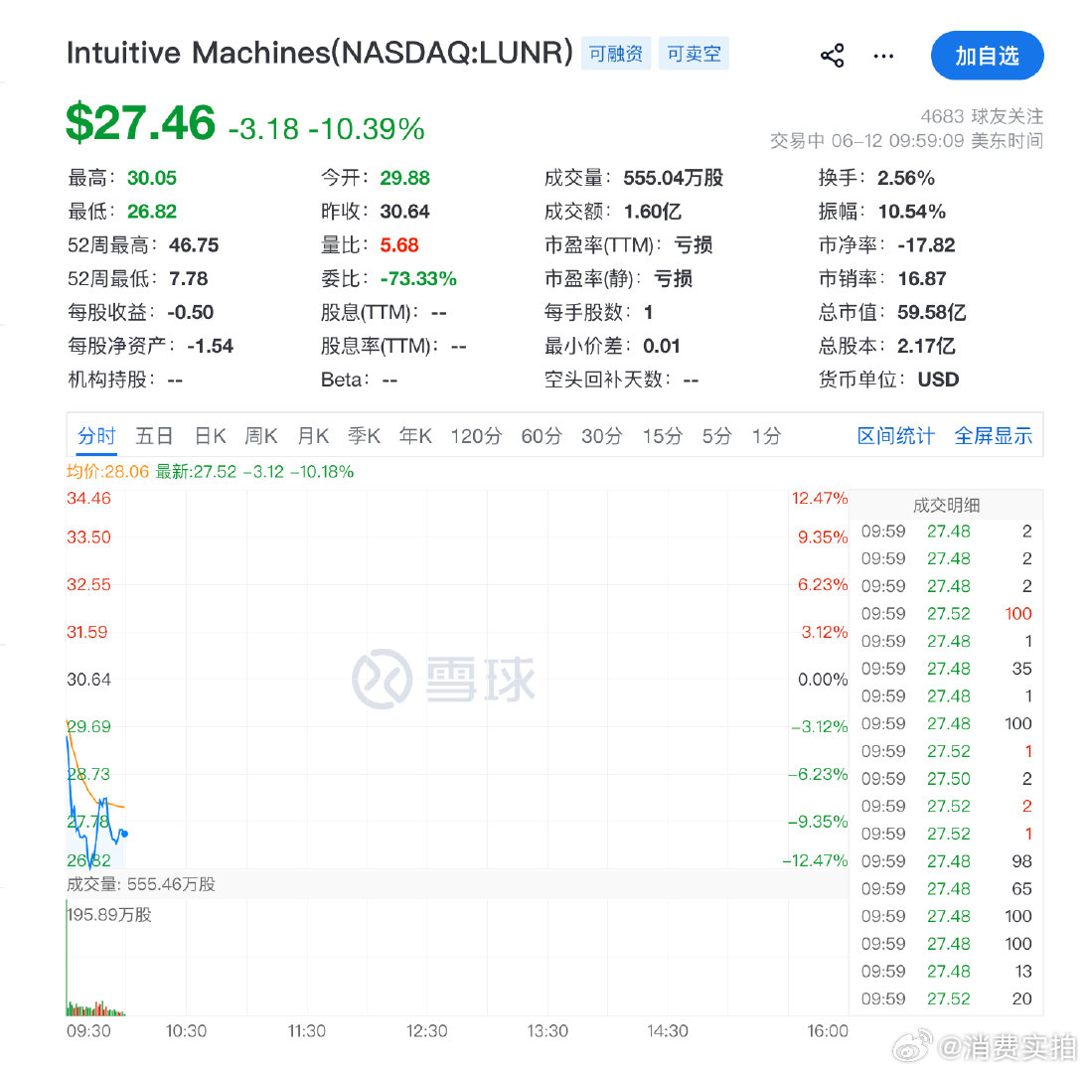Click the 12.47% percent axis label
Screen dimensions: 1088x1073
pos(820,498)
